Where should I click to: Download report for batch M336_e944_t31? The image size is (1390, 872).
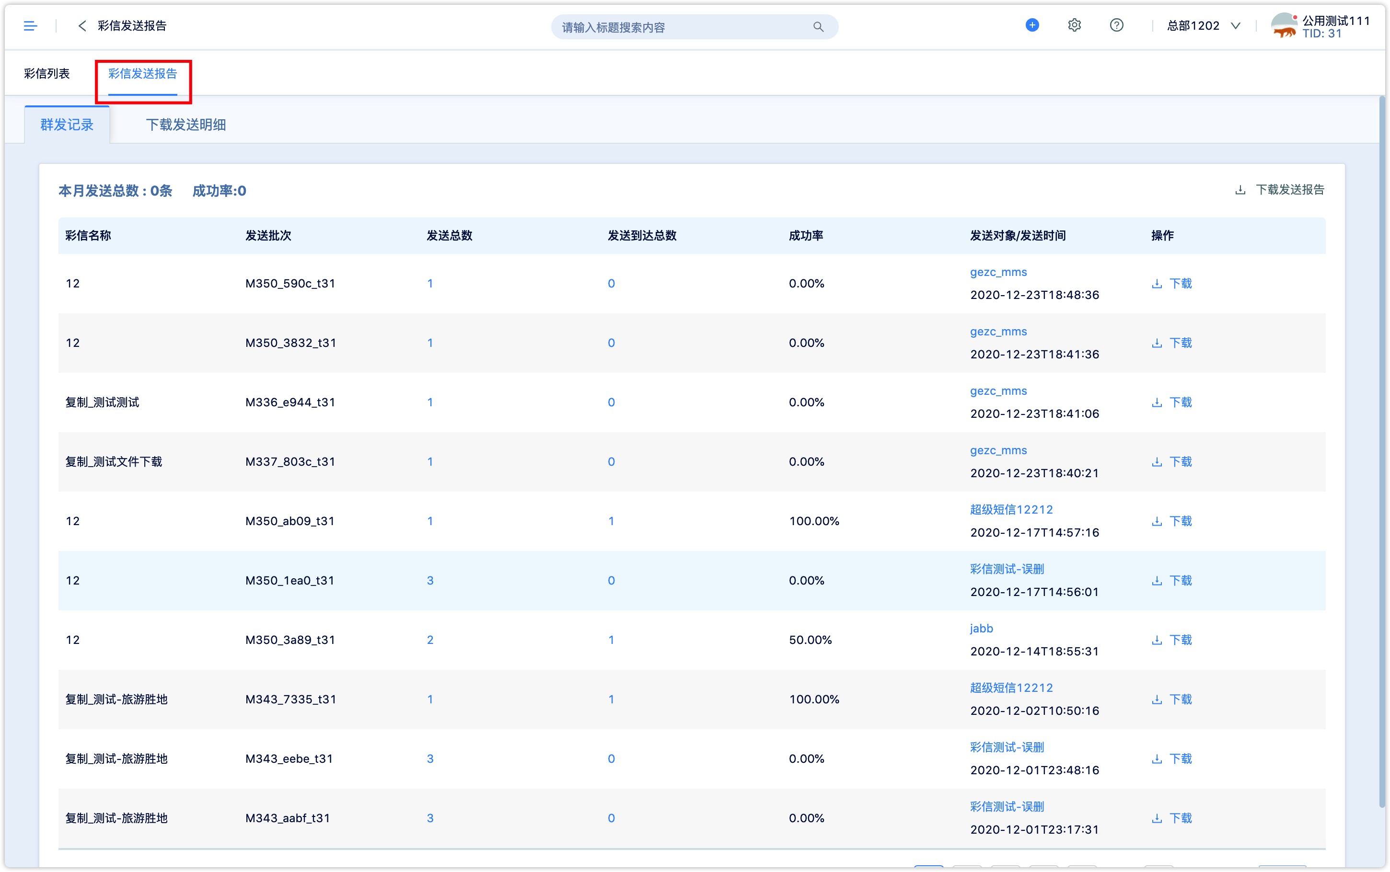(x=1171, y=402)
